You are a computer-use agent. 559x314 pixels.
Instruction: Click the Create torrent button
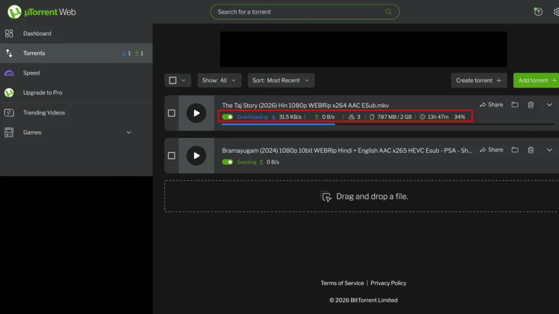point(479,81)
